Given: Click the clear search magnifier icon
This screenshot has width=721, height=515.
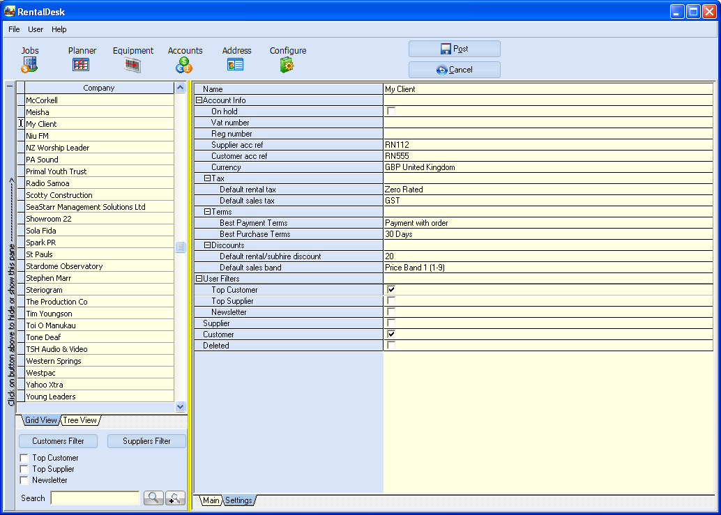Looking at the screenshot, I should (175, 498).
